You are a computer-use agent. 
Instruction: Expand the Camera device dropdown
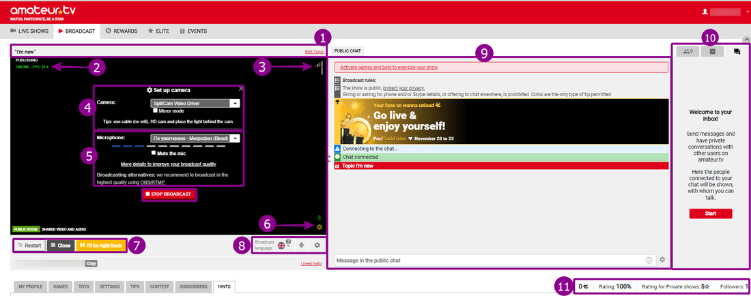click(234, 103)
